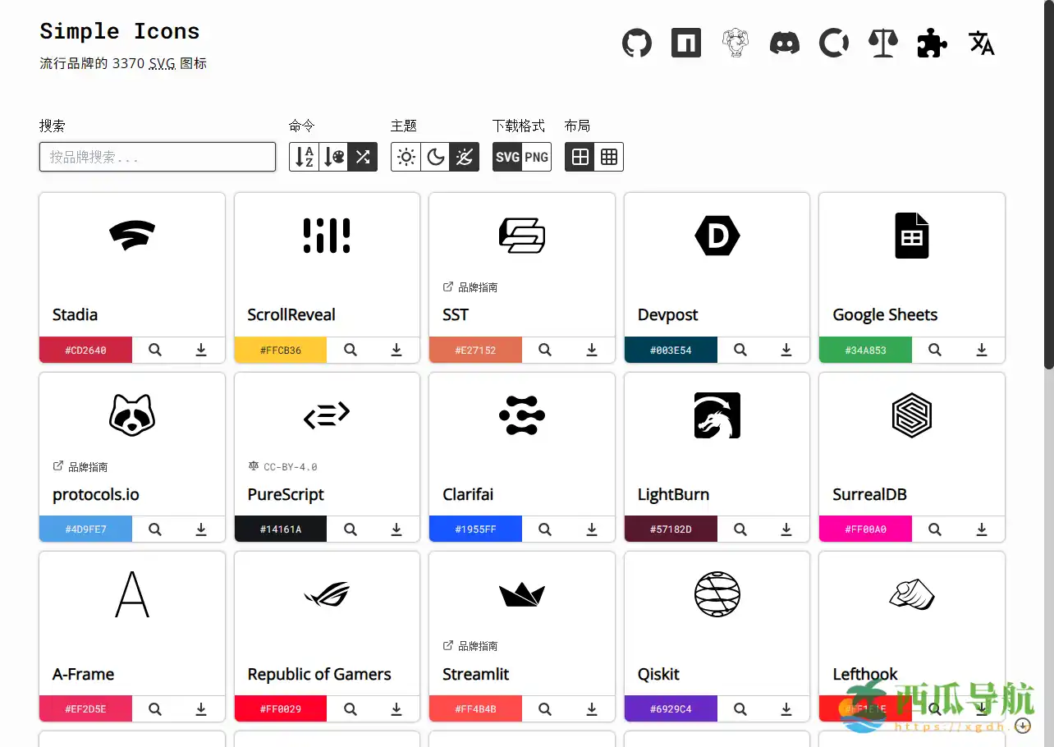Open the npm package page
This screenshot has height=747, width=1054.
(686, 43)
